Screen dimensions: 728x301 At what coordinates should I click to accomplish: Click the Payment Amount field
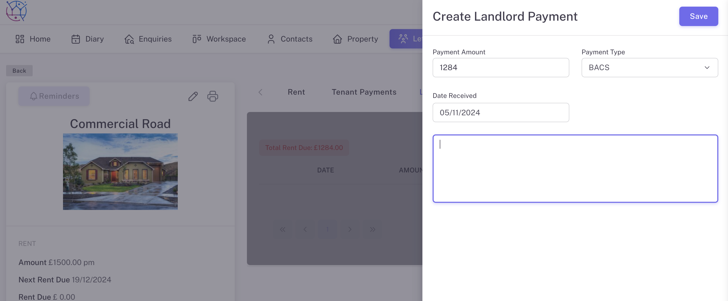pyautogui.click(x=500, y=68)
